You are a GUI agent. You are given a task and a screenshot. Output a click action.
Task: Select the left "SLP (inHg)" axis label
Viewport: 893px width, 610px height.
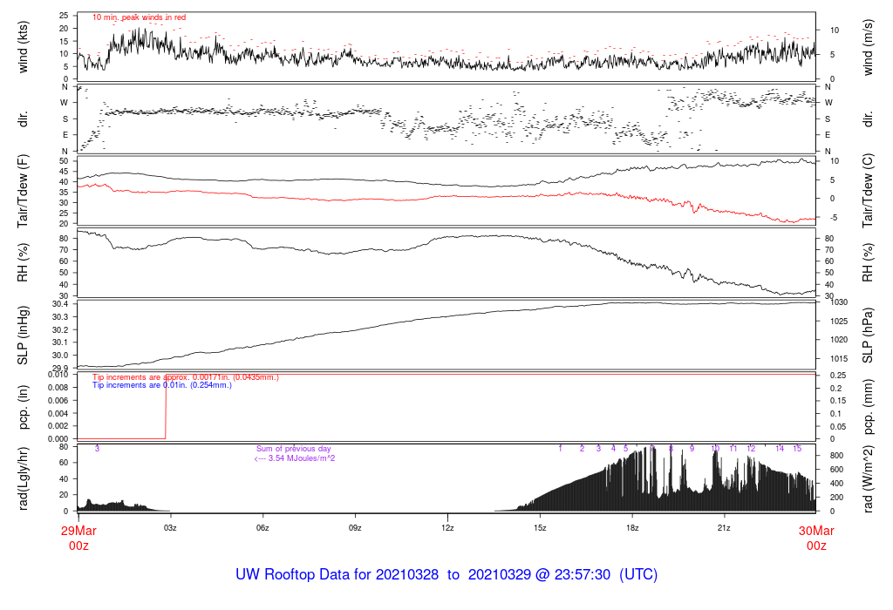(24, 335)
